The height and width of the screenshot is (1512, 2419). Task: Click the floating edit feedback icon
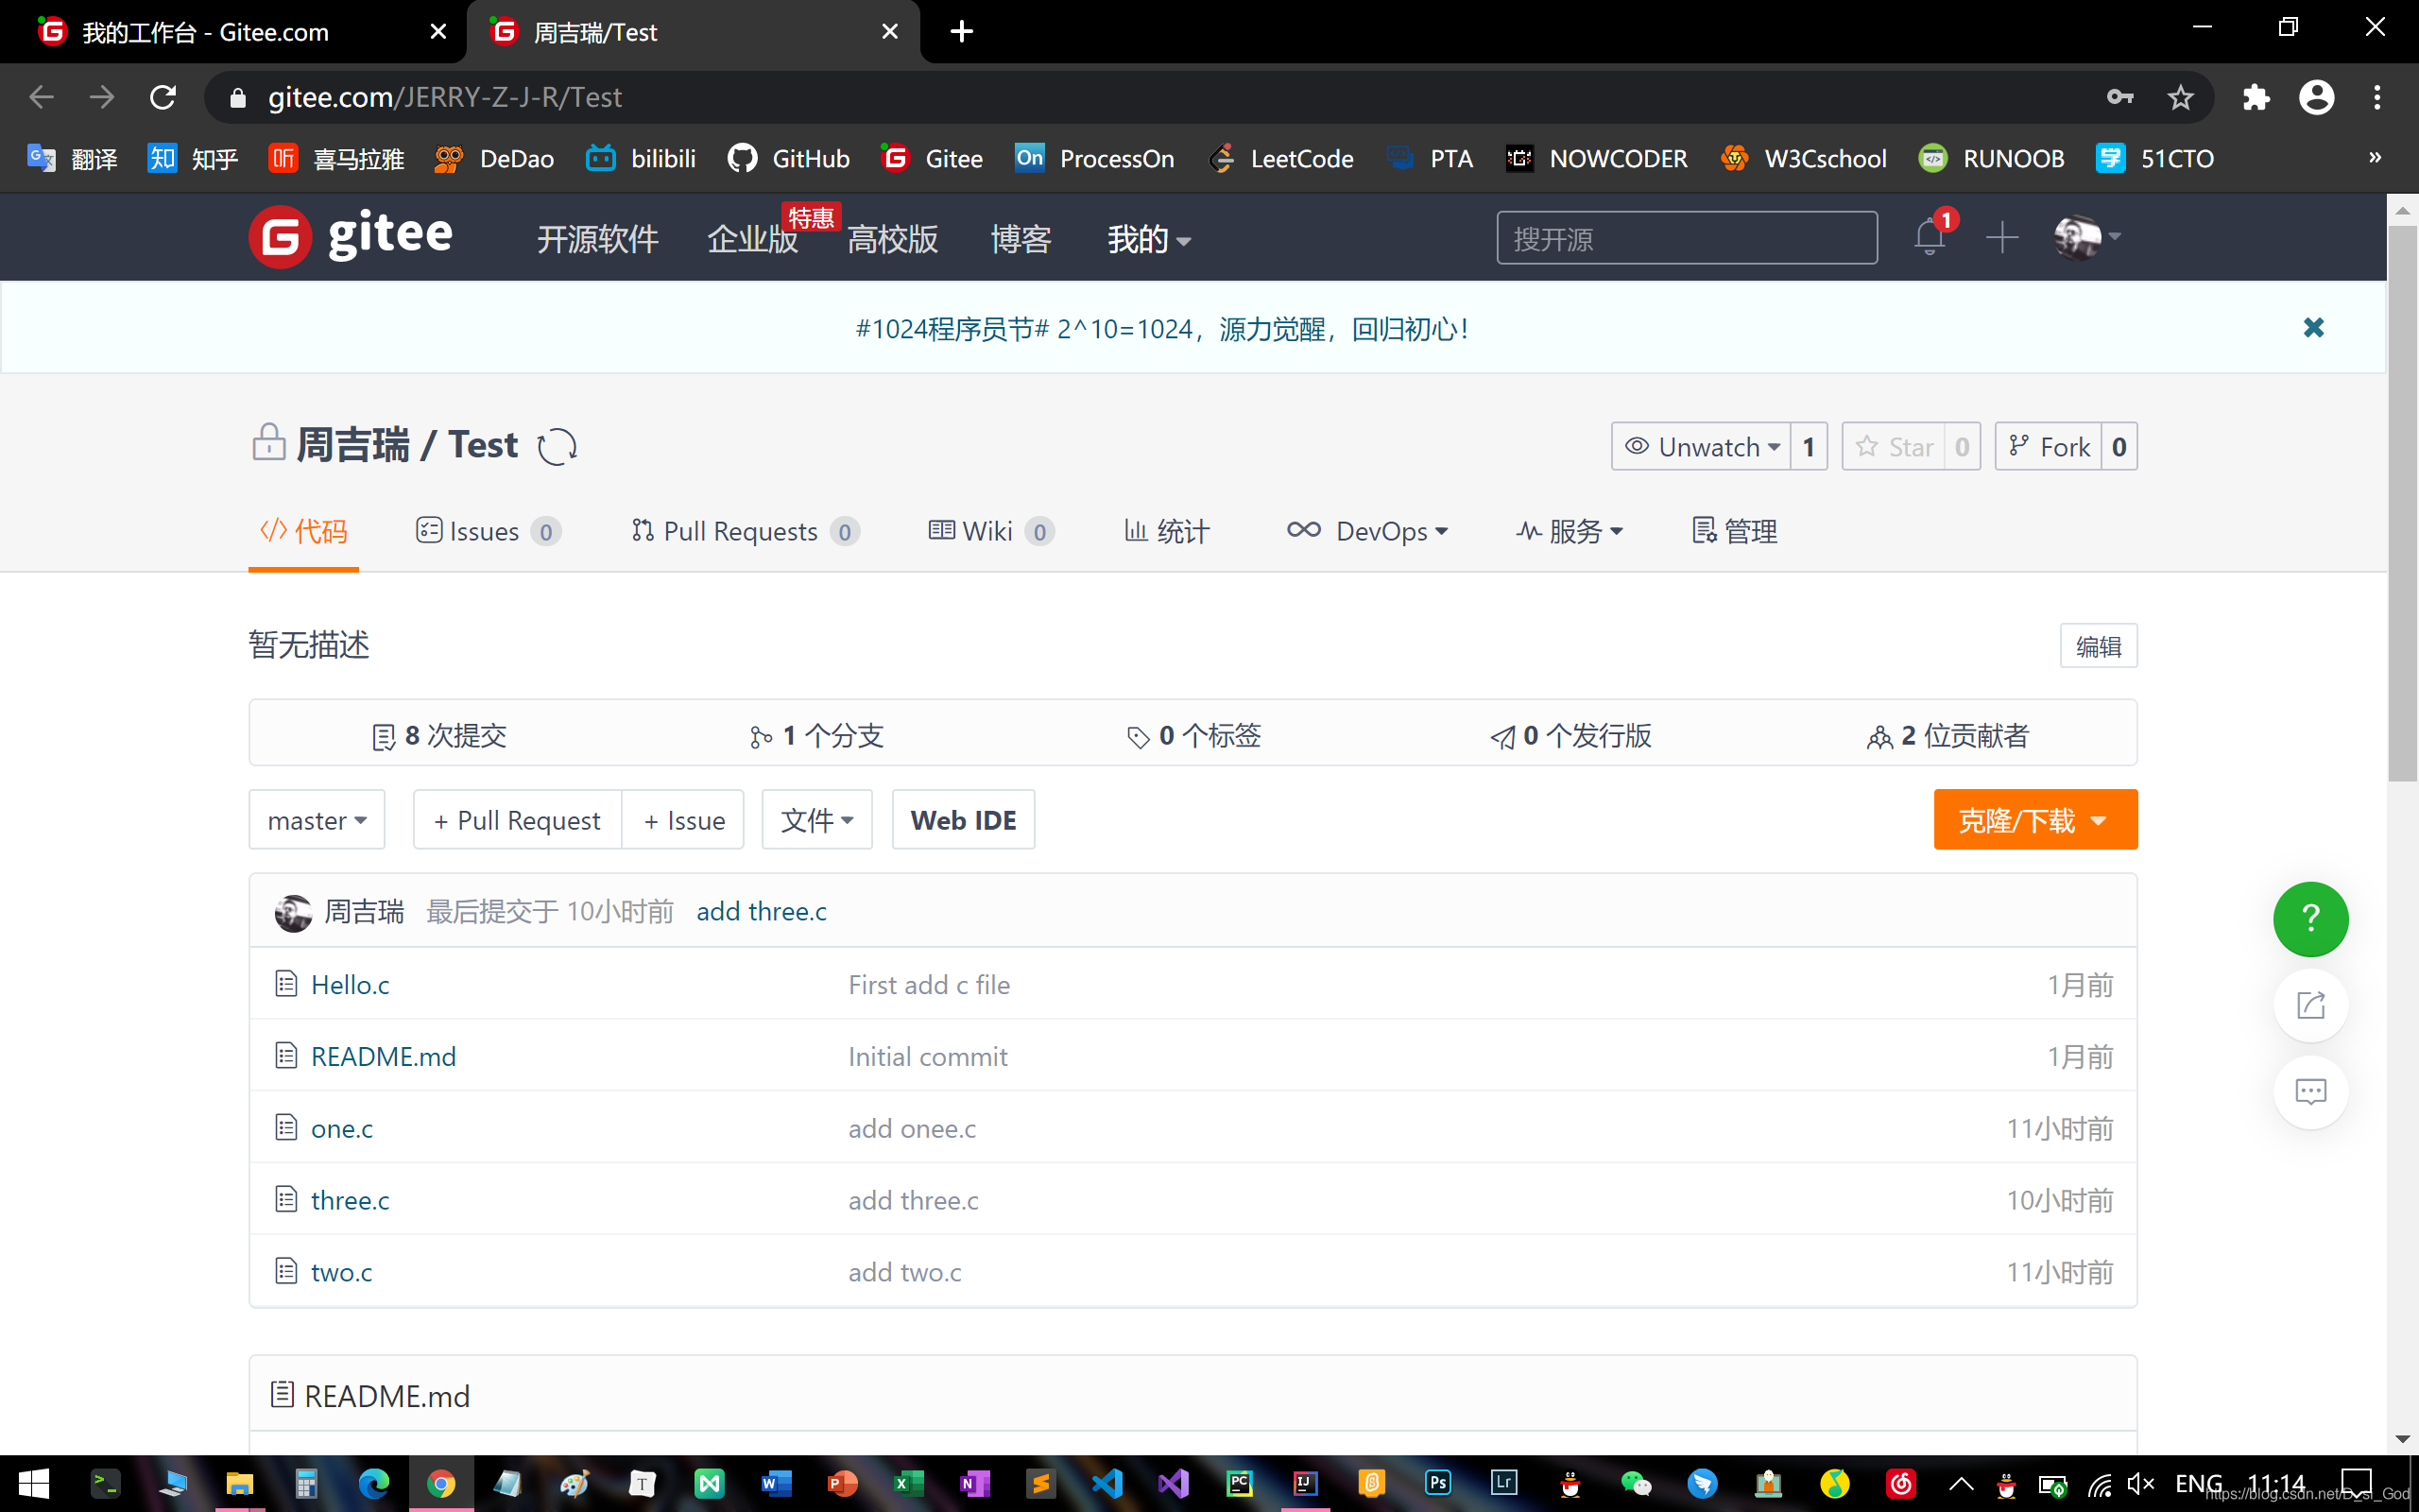coord(2310,1005)
